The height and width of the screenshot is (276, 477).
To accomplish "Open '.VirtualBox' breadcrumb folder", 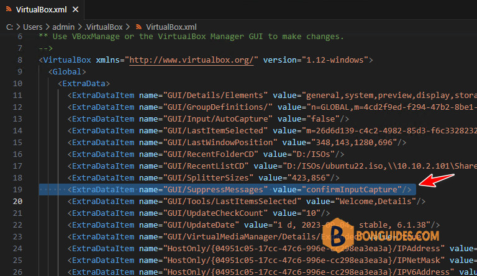I will click(x=104, y=27).
